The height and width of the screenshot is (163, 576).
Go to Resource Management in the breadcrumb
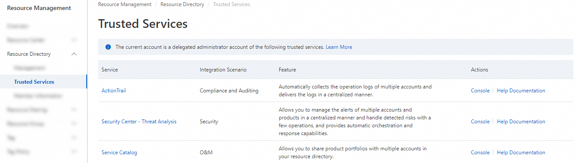pyautogui.click(x=125, y=4)
